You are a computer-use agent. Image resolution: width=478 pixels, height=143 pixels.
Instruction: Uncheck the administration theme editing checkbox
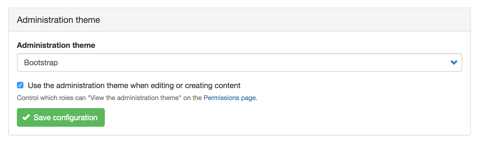pyautogui.click(x=20, y=85)
